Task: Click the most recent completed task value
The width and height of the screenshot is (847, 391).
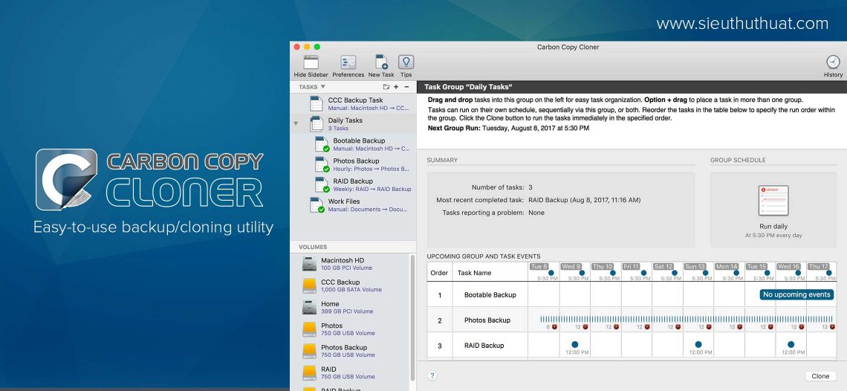Action: click(585, 200)
